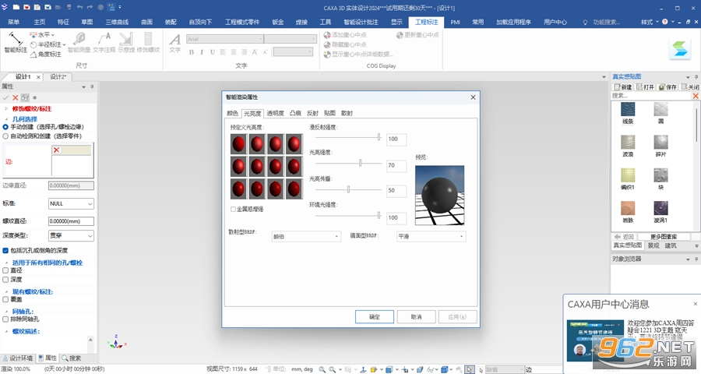Click red X delete icon in 边 list
This screenshot has width=701, height=374.
click(56, 150)
